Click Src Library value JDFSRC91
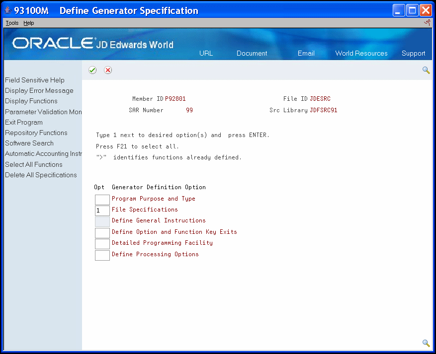 coord(323,110)
